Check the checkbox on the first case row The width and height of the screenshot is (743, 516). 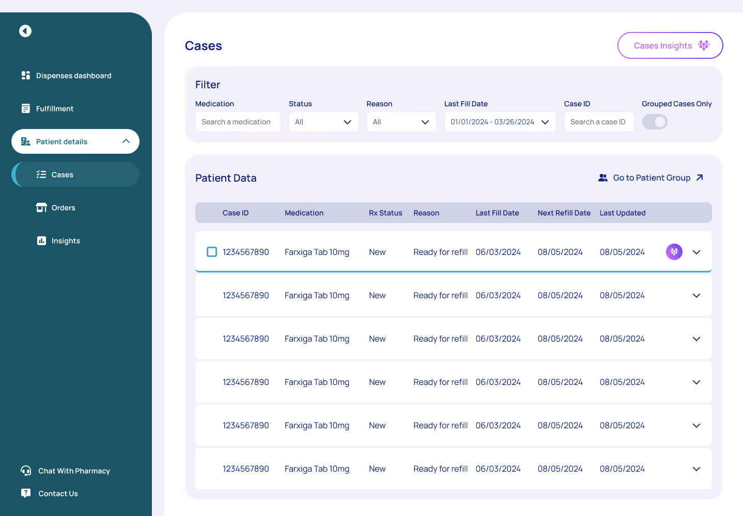[212, 252]
